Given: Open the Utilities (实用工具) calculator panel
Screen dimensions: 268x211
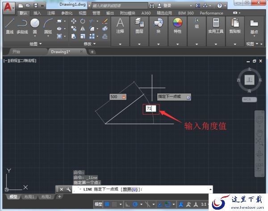Looking at the screenshot, I should (x=216, y=26).
